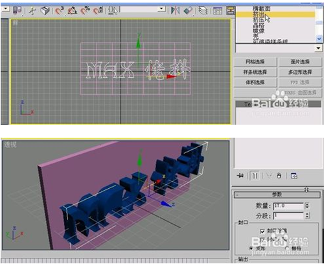Viewport: 324px width, 264px height.
Task: Toggle the 封口始端 checkbox
Action: coord(262,232)
